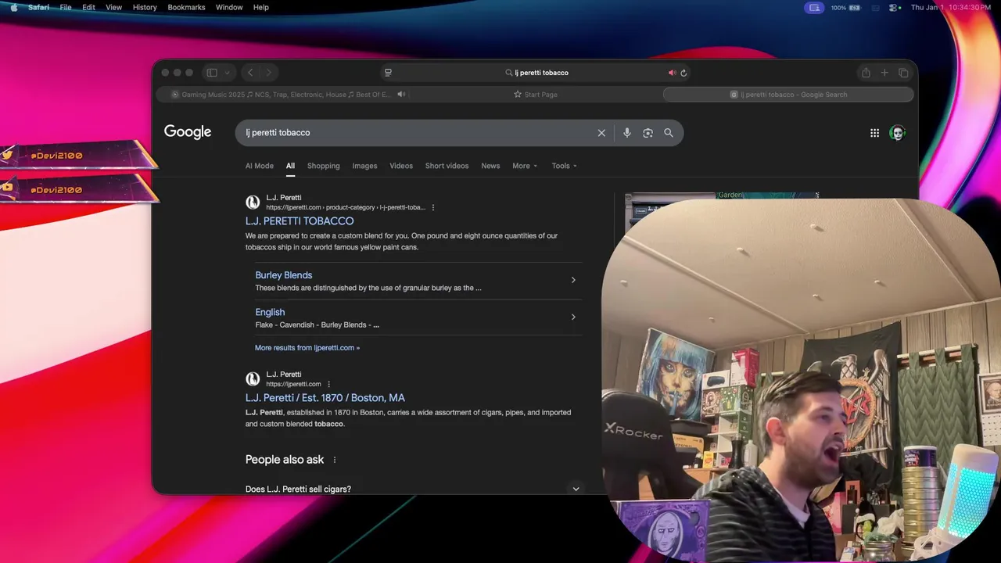
Task: Open the History menu
Action: 145,7
